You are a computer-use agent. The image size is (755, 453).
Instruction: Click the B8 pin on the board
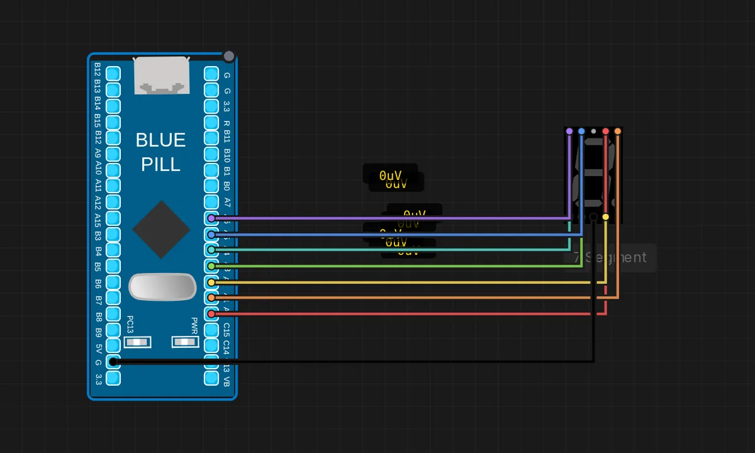[113, 313]
